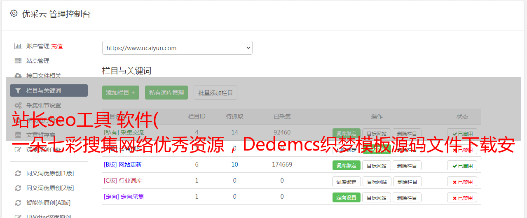Click 删除栏目 for the 网站更新 row
Image resolution: width=527 pixels, height=218 pixels.
407,165
